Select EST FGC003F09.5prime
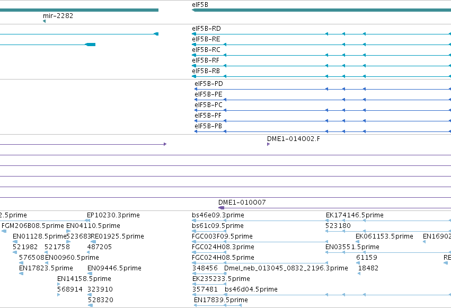The height and width of the screenshot is (308, 451). click(x=223, y=236)
